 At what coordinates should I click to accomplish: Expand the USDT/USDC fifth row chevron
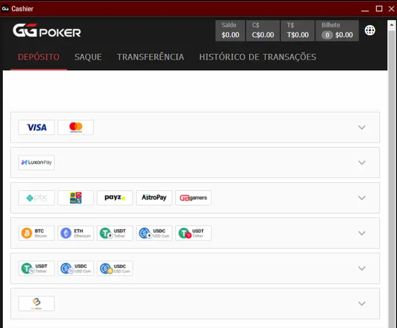click(362, 268)
